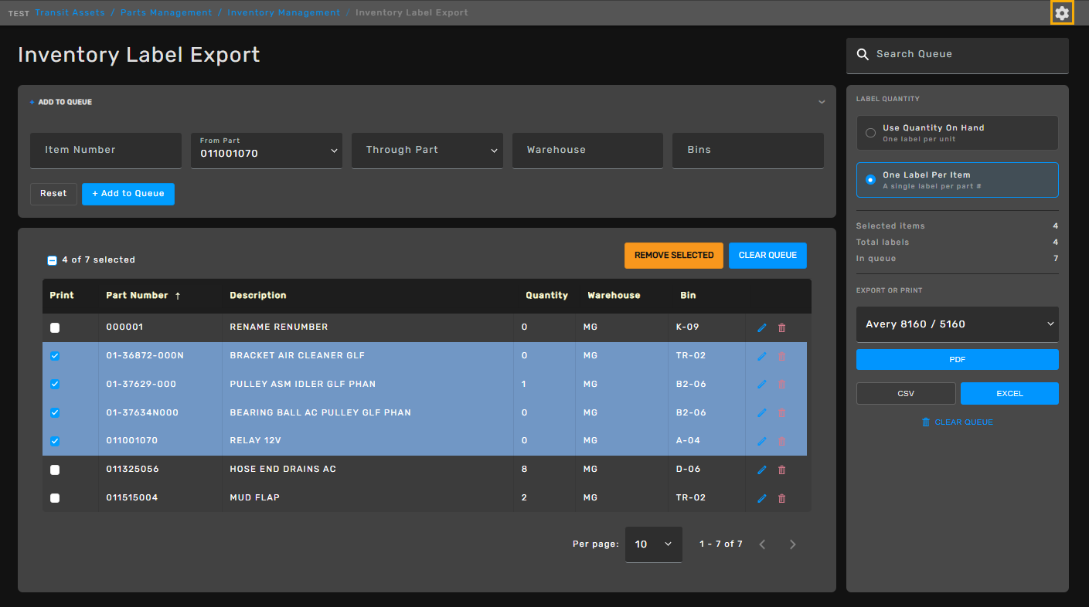The height and width of the screenshot is (607, 1089).
Task: Click the Bins input field
Action: 748,151
